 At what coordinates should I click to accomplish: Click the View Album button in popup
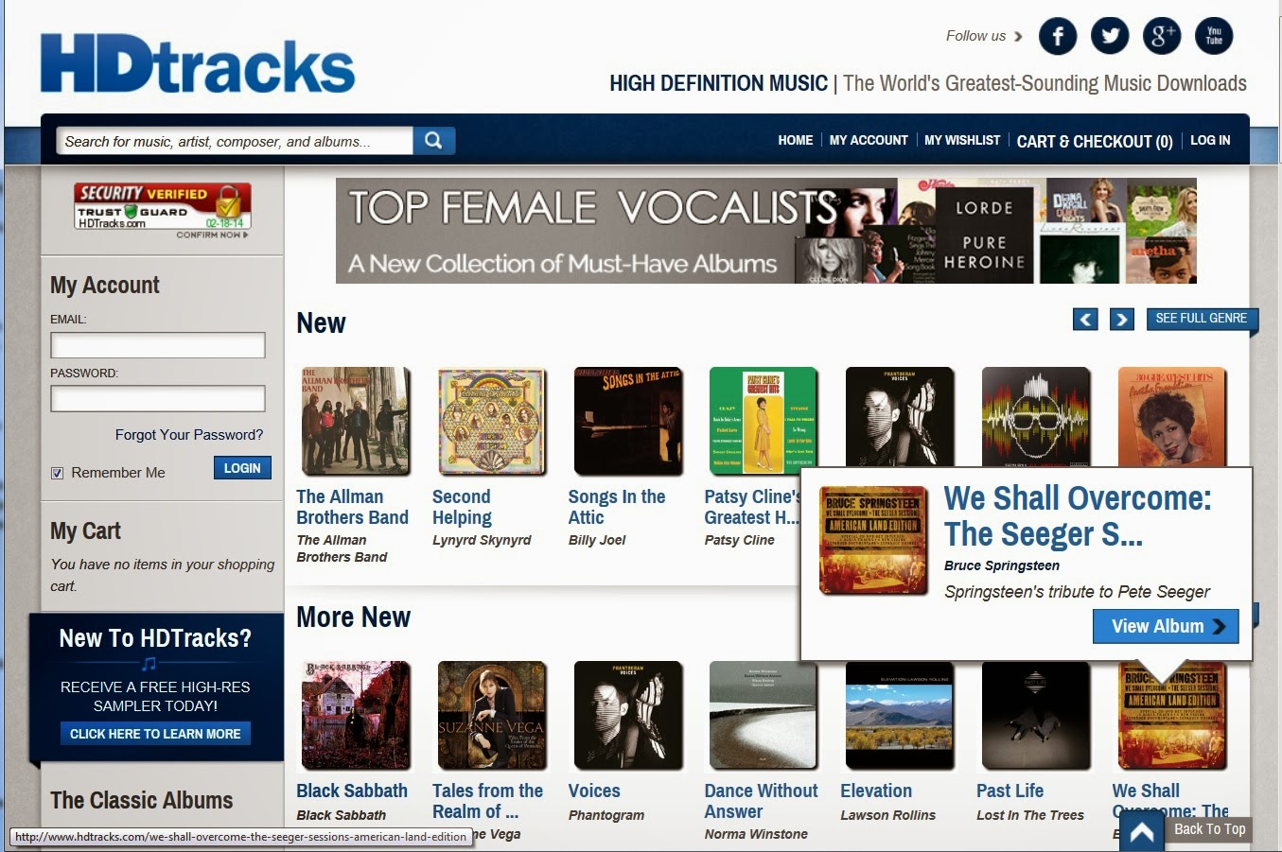[x=1166, y=626]
